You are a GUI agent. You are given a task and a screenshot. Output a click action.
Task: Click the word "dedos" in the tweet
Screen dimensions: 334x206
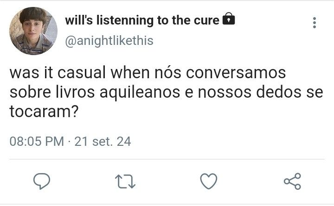pos(279,92)
